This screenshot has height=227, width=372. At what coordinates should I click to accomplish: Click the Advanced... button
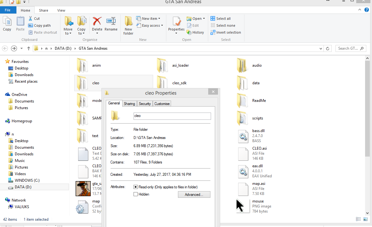tap(194, 195)
